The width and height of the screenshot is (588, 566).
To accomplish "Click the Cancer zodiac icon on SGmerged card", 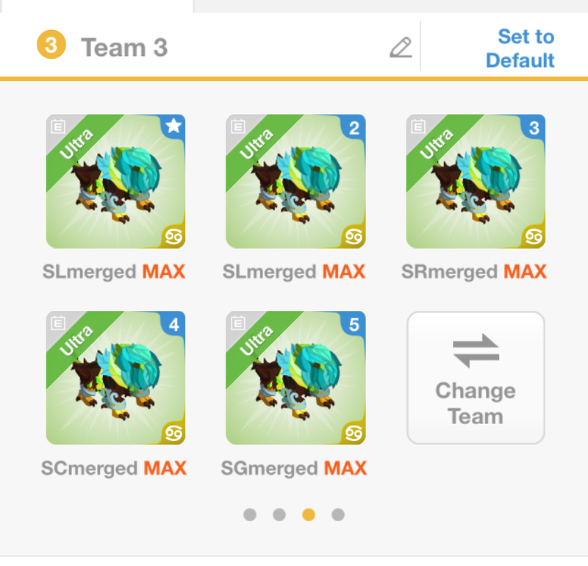I will coord(354,433).
